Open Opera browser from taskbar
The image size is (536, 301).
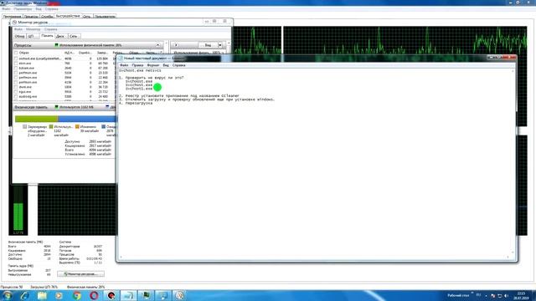coord(94,295)
